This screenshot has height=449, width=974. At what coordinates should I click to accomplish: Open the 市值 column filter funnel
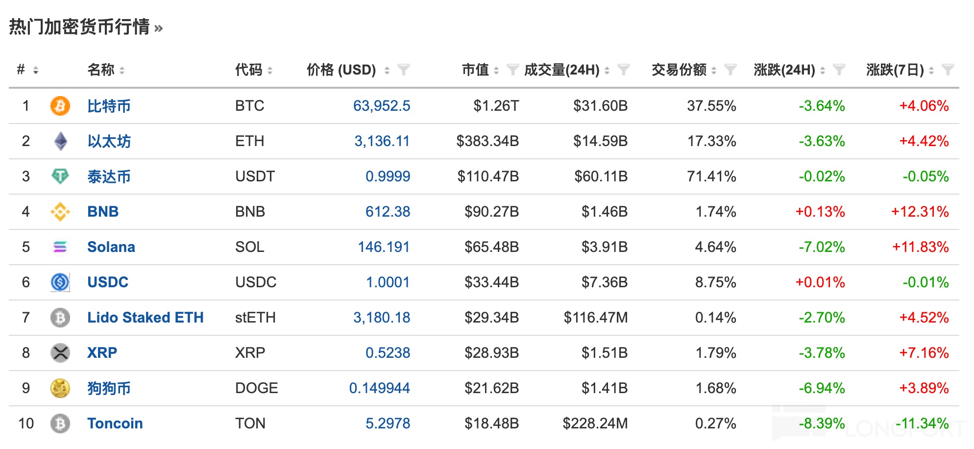tap(512, 70)
